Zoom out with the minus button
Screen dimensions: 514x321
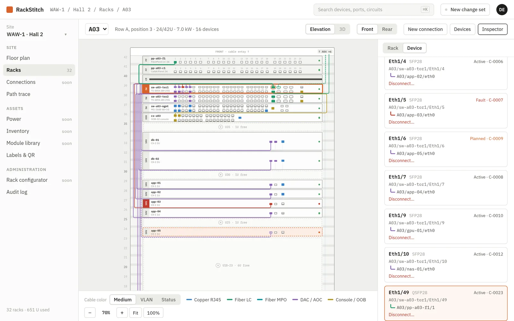(x=90, y=313)
